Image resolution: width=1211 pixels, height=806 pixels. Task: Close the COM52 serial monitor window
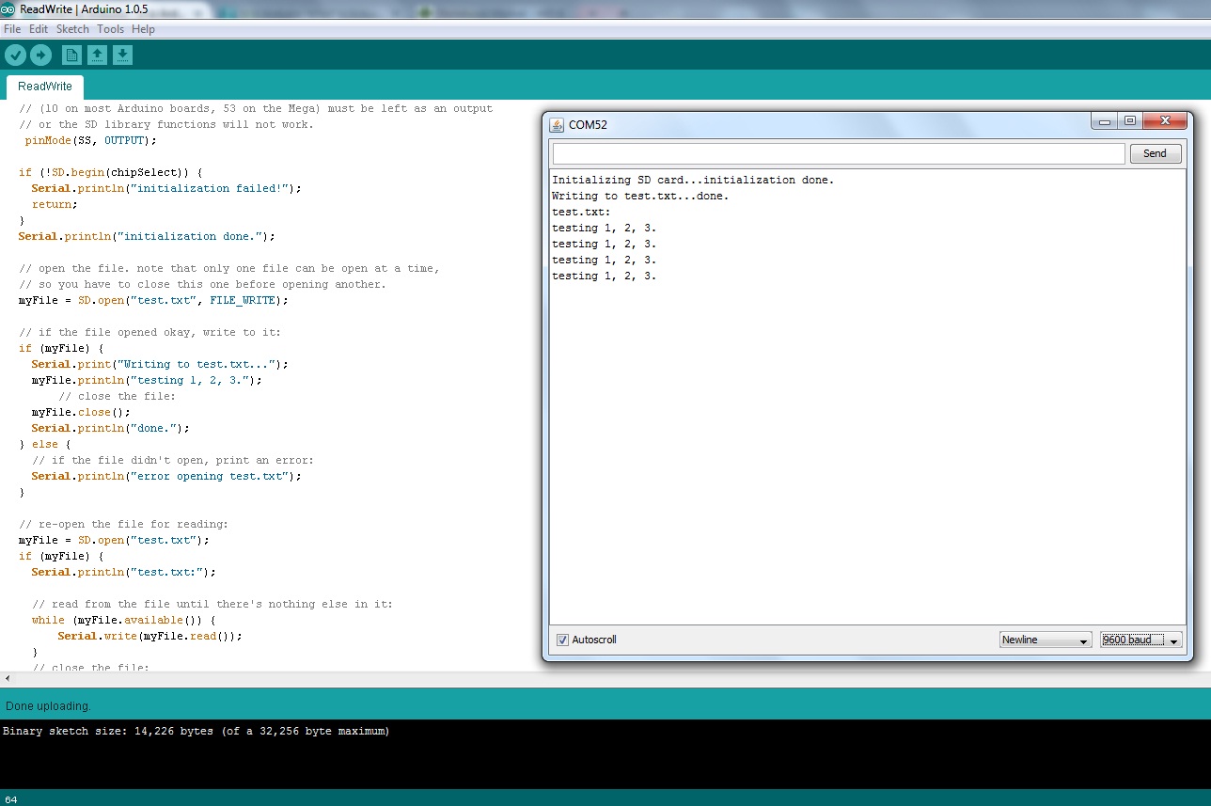[x=1165, y=121]
